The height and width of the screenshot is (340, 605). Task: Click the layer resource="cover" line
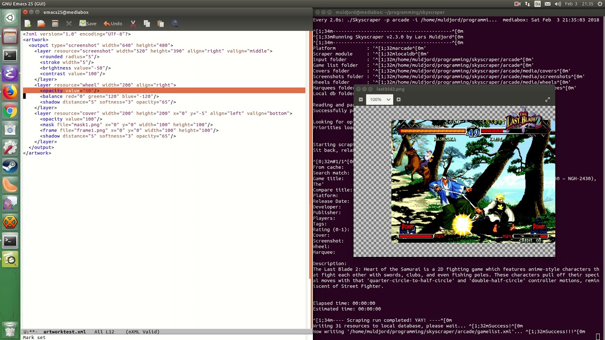point(163,113)
